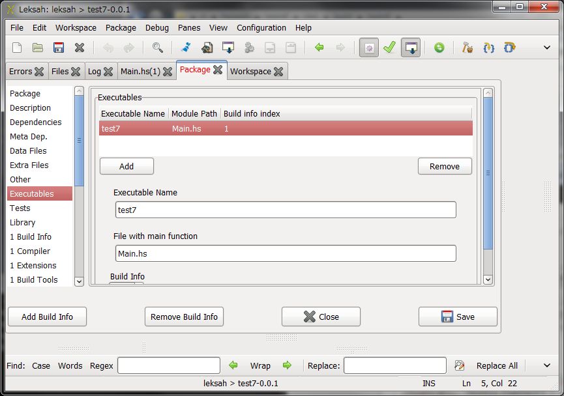Expand the find bar overflow chevron
The width and height of the screenshot is (564, 396).
click(547, 365)
